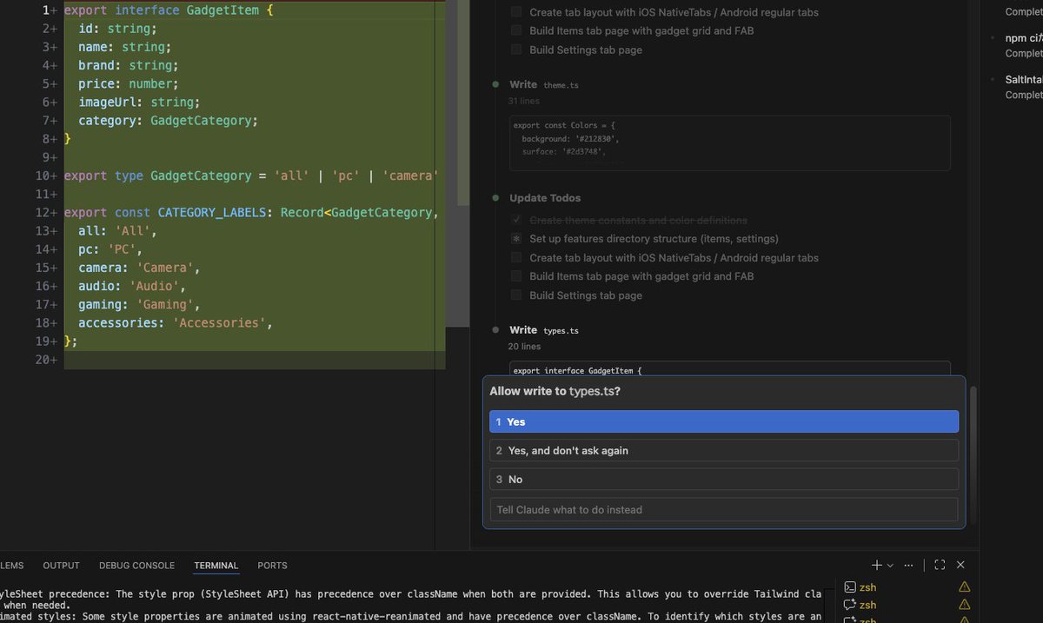This screenshot has width=1043, height=623.
Task: Click the '31 lines' label
Action: pos(524,101)
